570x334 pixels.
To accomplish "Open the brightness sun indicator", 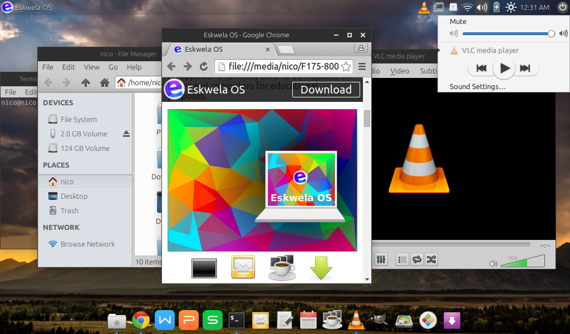I will pos(511,7).
